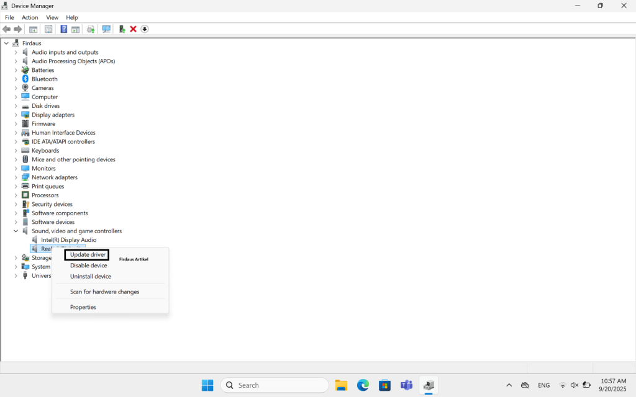Image resolution: width=636 pixels, height=397 pixels.
Task: Select Mice and other pointing devices
Action: tap(73, 159)
